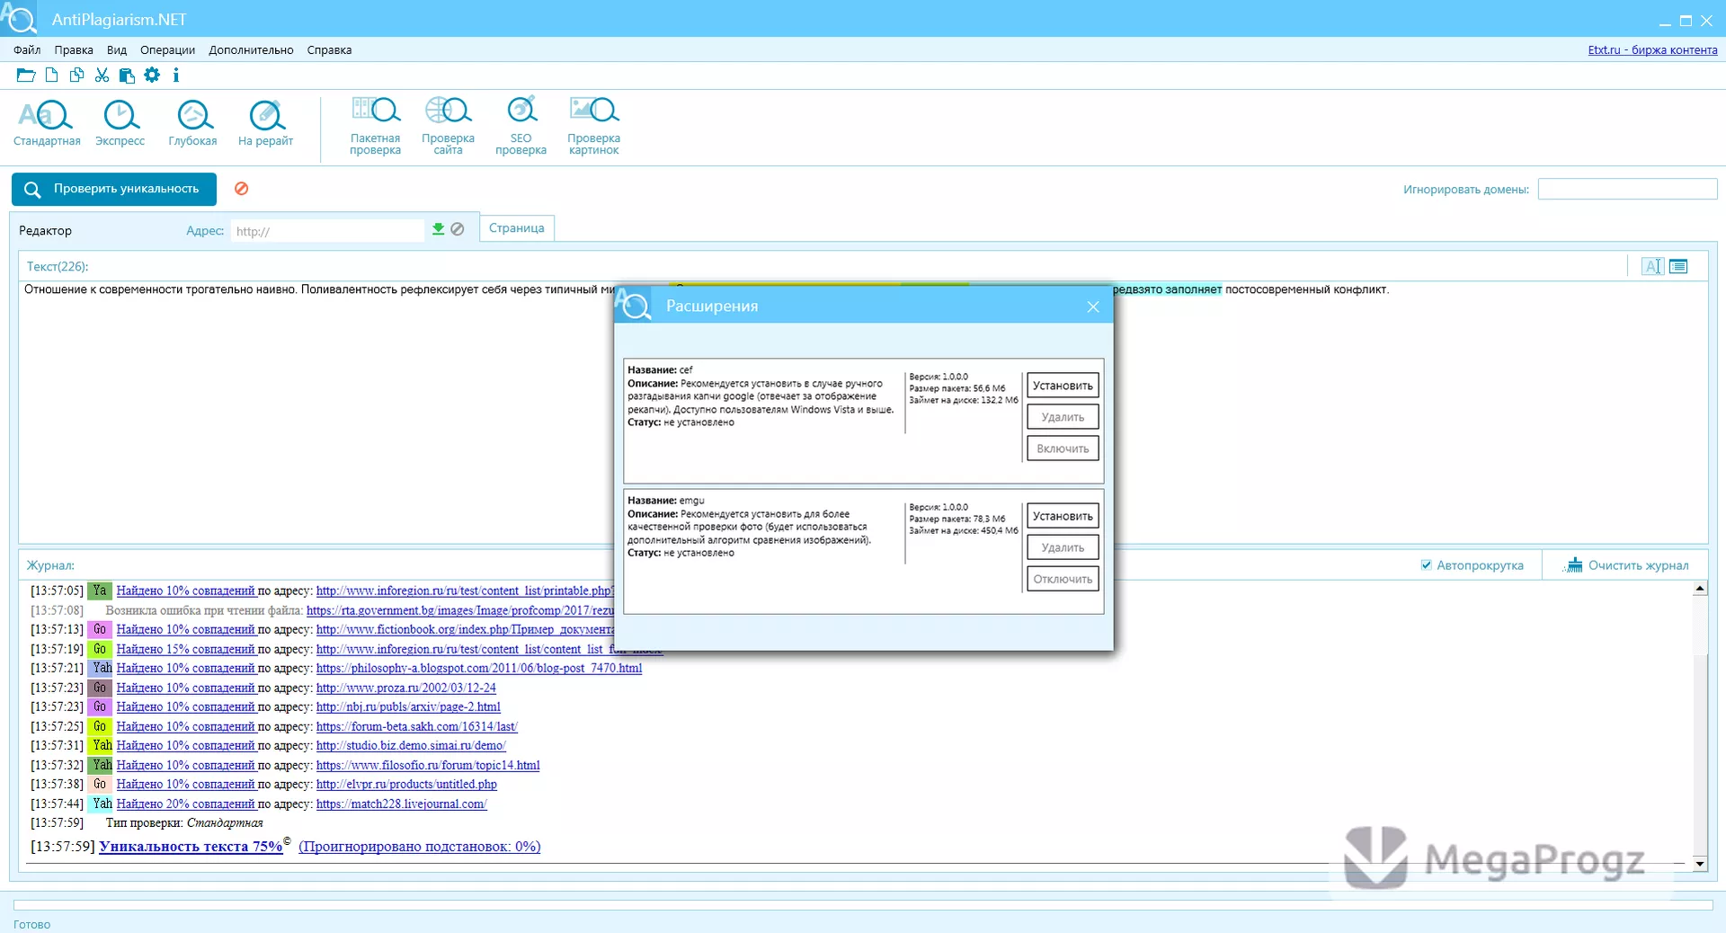Screen dimensions: 1726x933
Task: Open SEO проверка tool
Action: (520, 126)
